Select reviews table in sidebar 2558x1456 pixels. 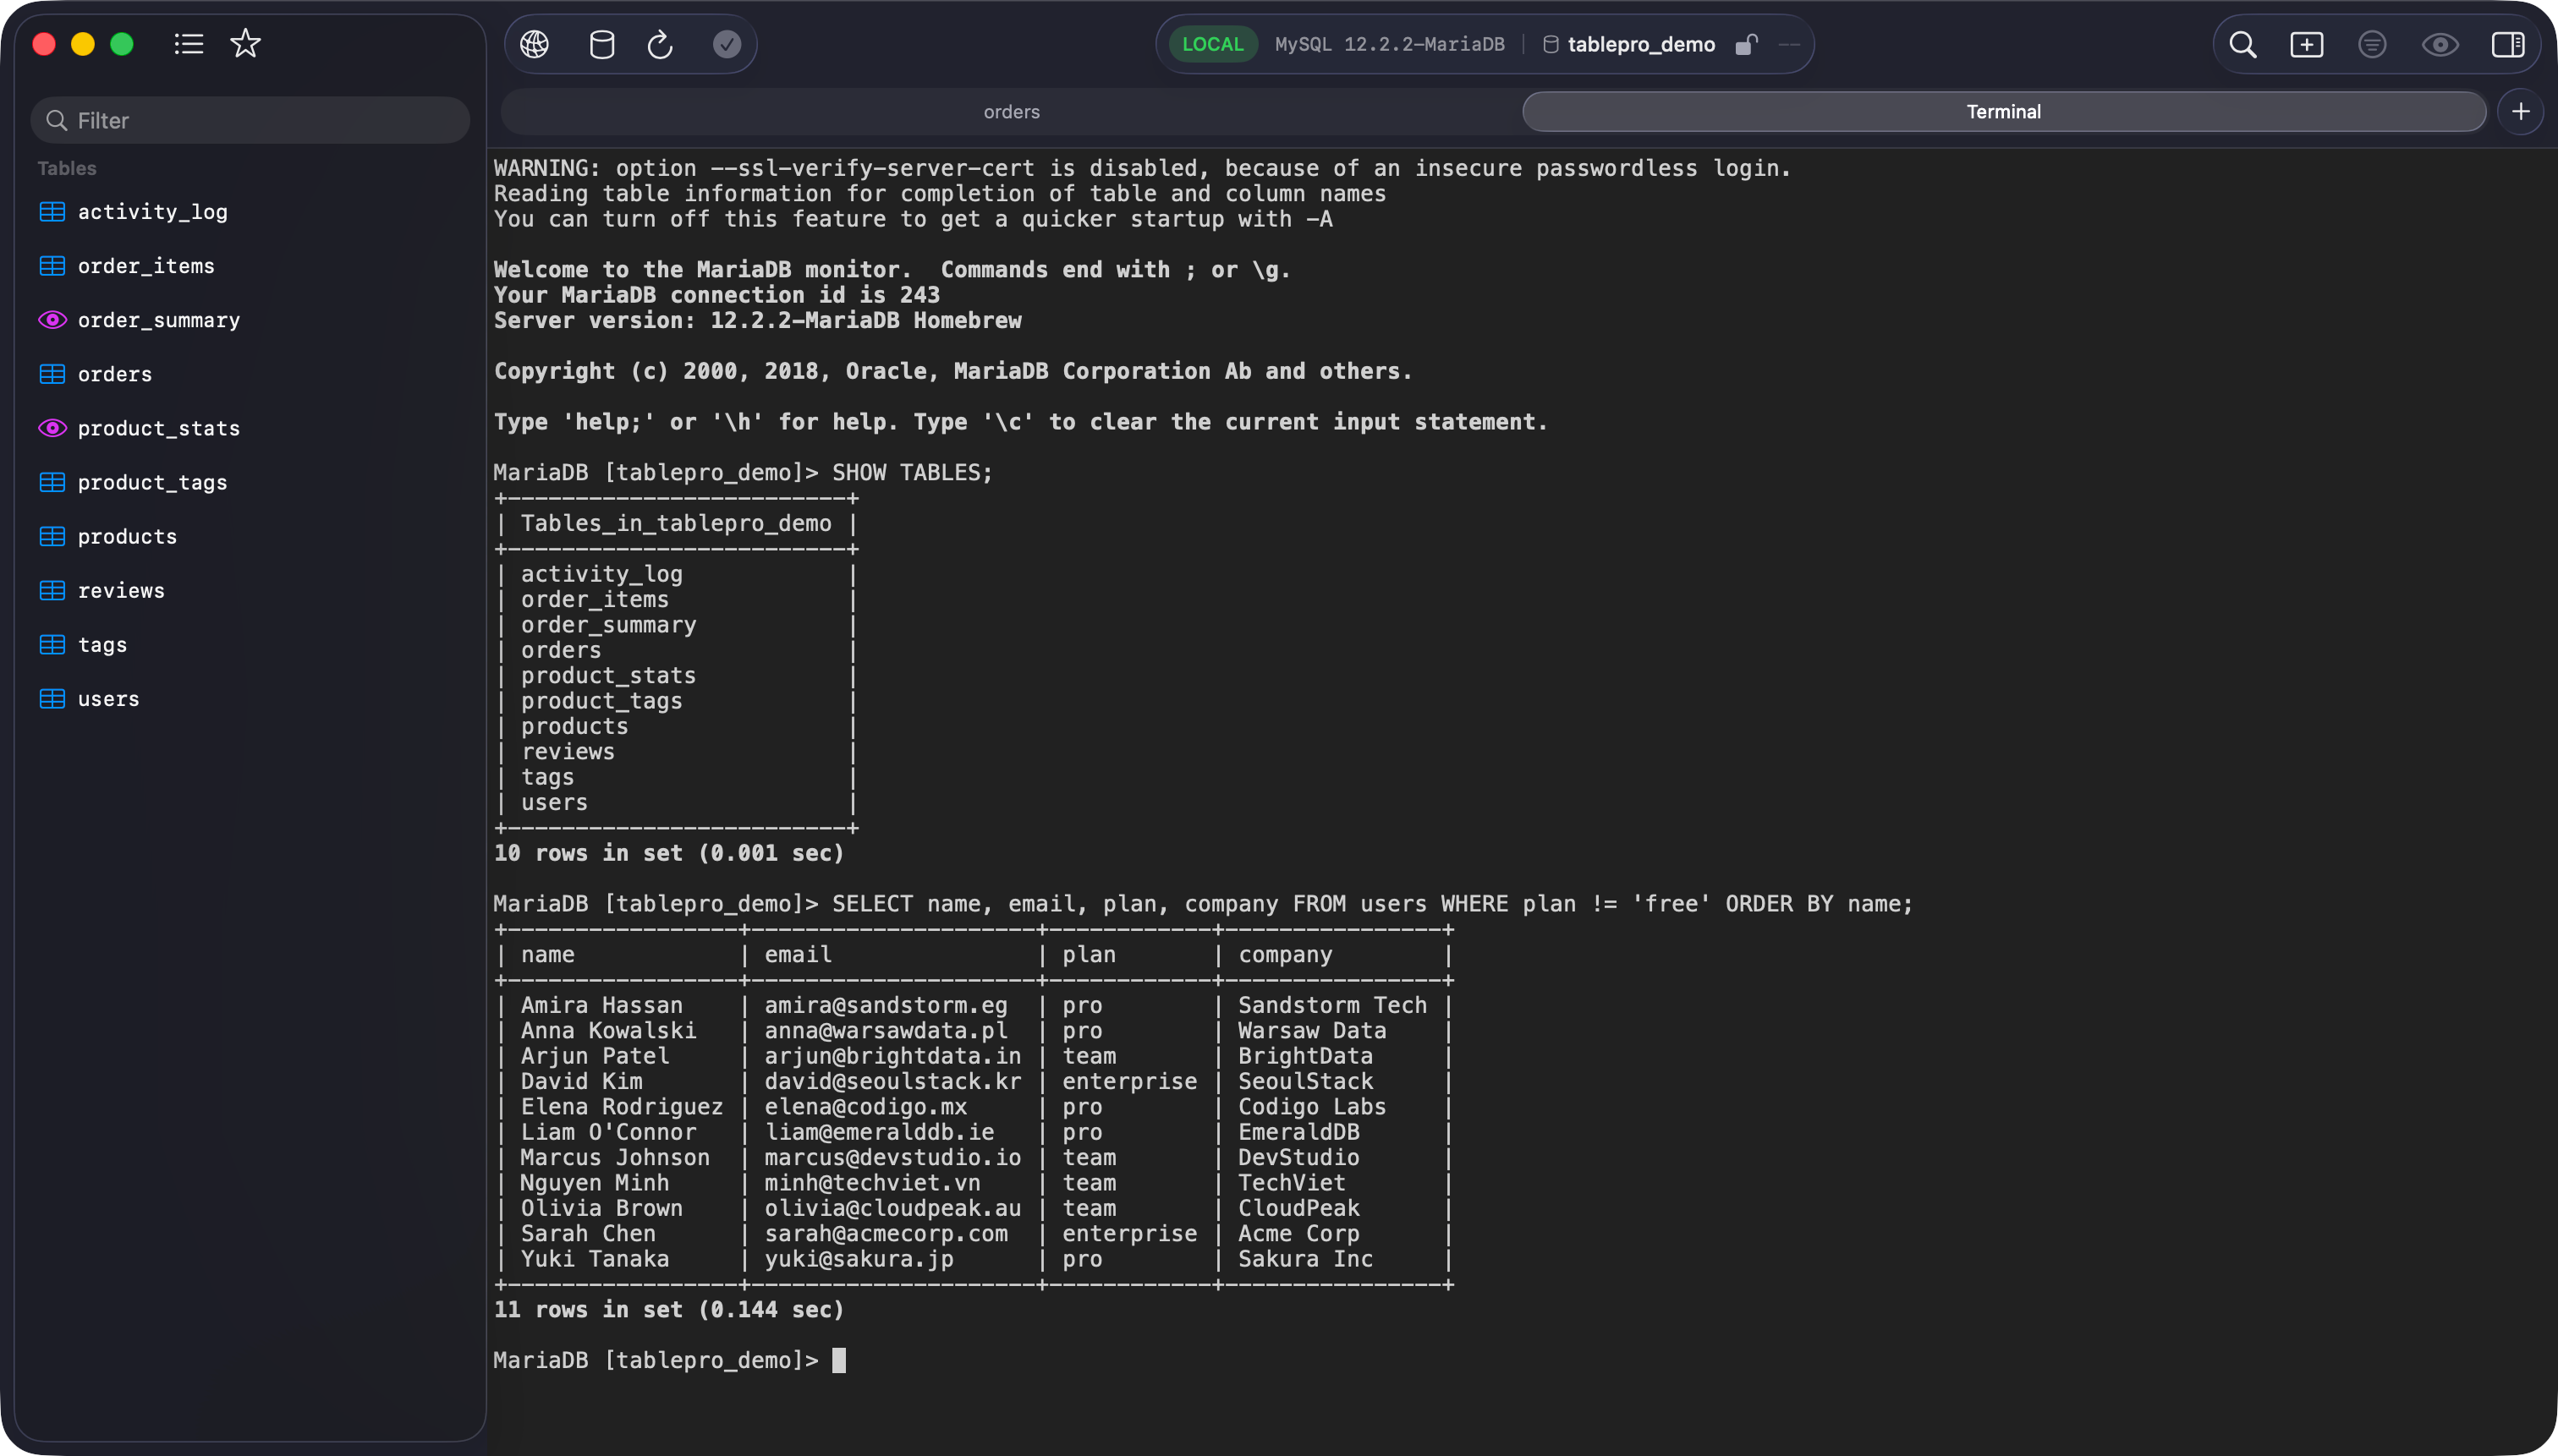point(250,590)
